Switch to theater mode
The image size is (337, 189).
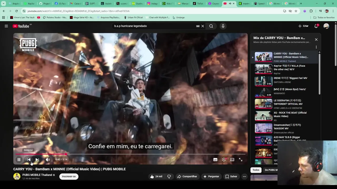coord(232,159)
